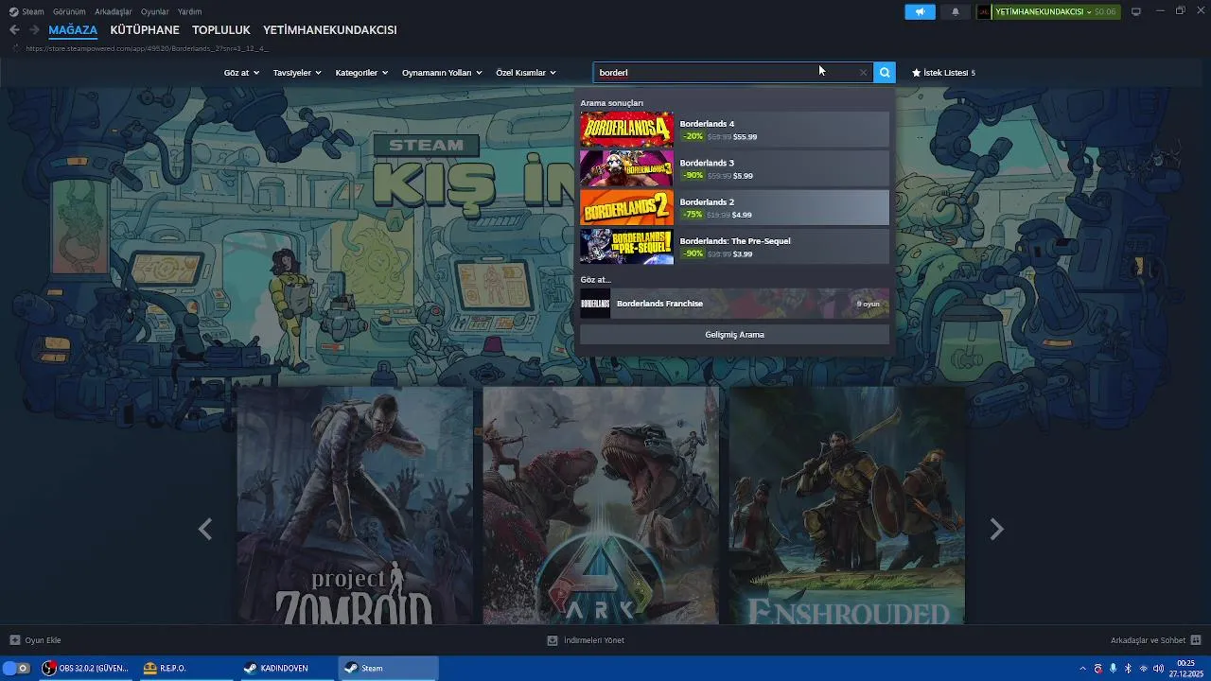
Task: Open the ARK carousel card
Action: (x=601, y=505)
